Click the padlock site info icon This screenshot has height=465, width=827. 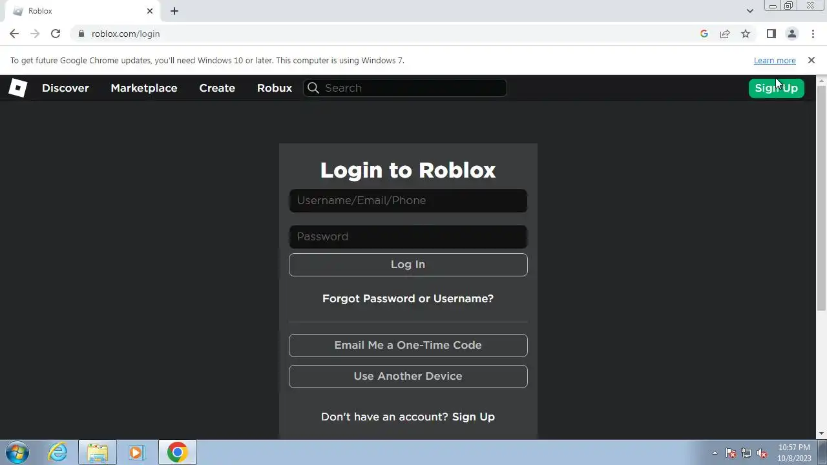click(x=81, y=34)
